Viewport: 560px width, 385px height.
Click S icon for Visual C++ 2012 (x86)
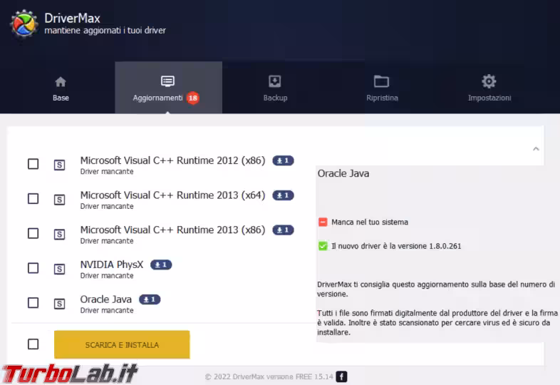pyautogui.click(x=59, y=165)
